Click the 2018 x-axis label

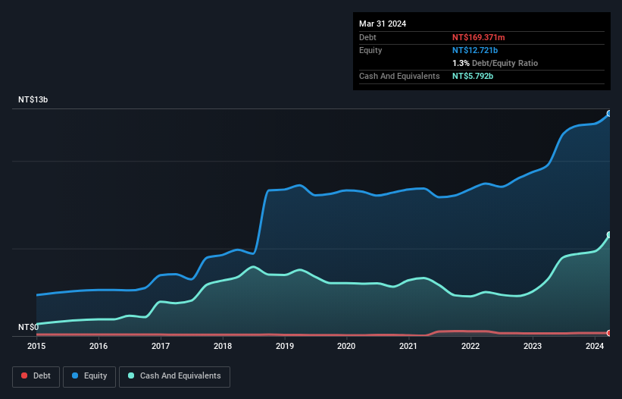tap(223, 346)
